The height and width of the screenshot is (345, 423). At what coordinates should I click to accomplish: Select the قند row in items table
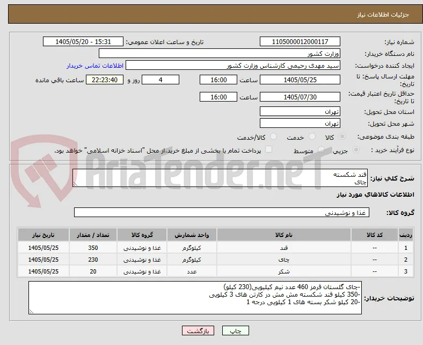(215, 248)
